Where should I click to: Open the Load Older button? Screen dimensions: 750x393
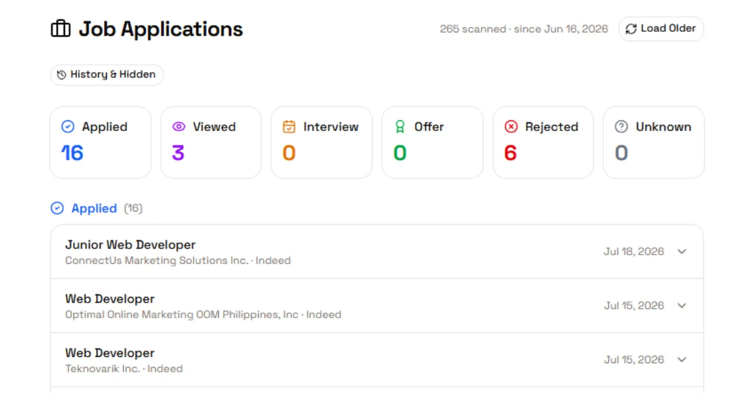pyautogui.click(x=661, y=29)
